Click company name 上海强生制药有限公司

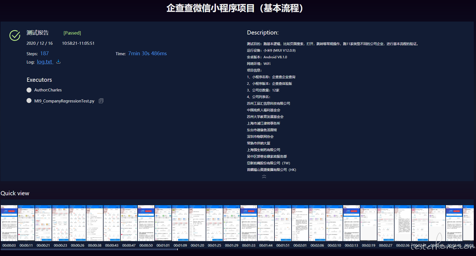click(x=263, y=150)
